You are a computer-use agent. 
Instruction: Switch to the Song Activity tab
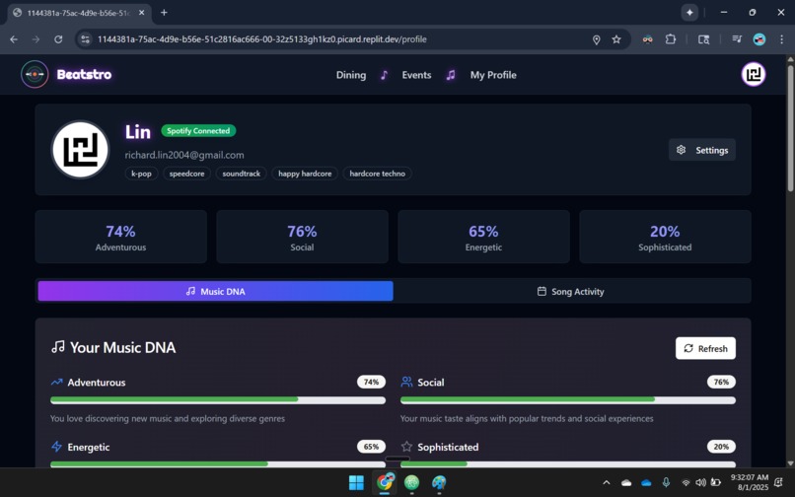[570, 291]
